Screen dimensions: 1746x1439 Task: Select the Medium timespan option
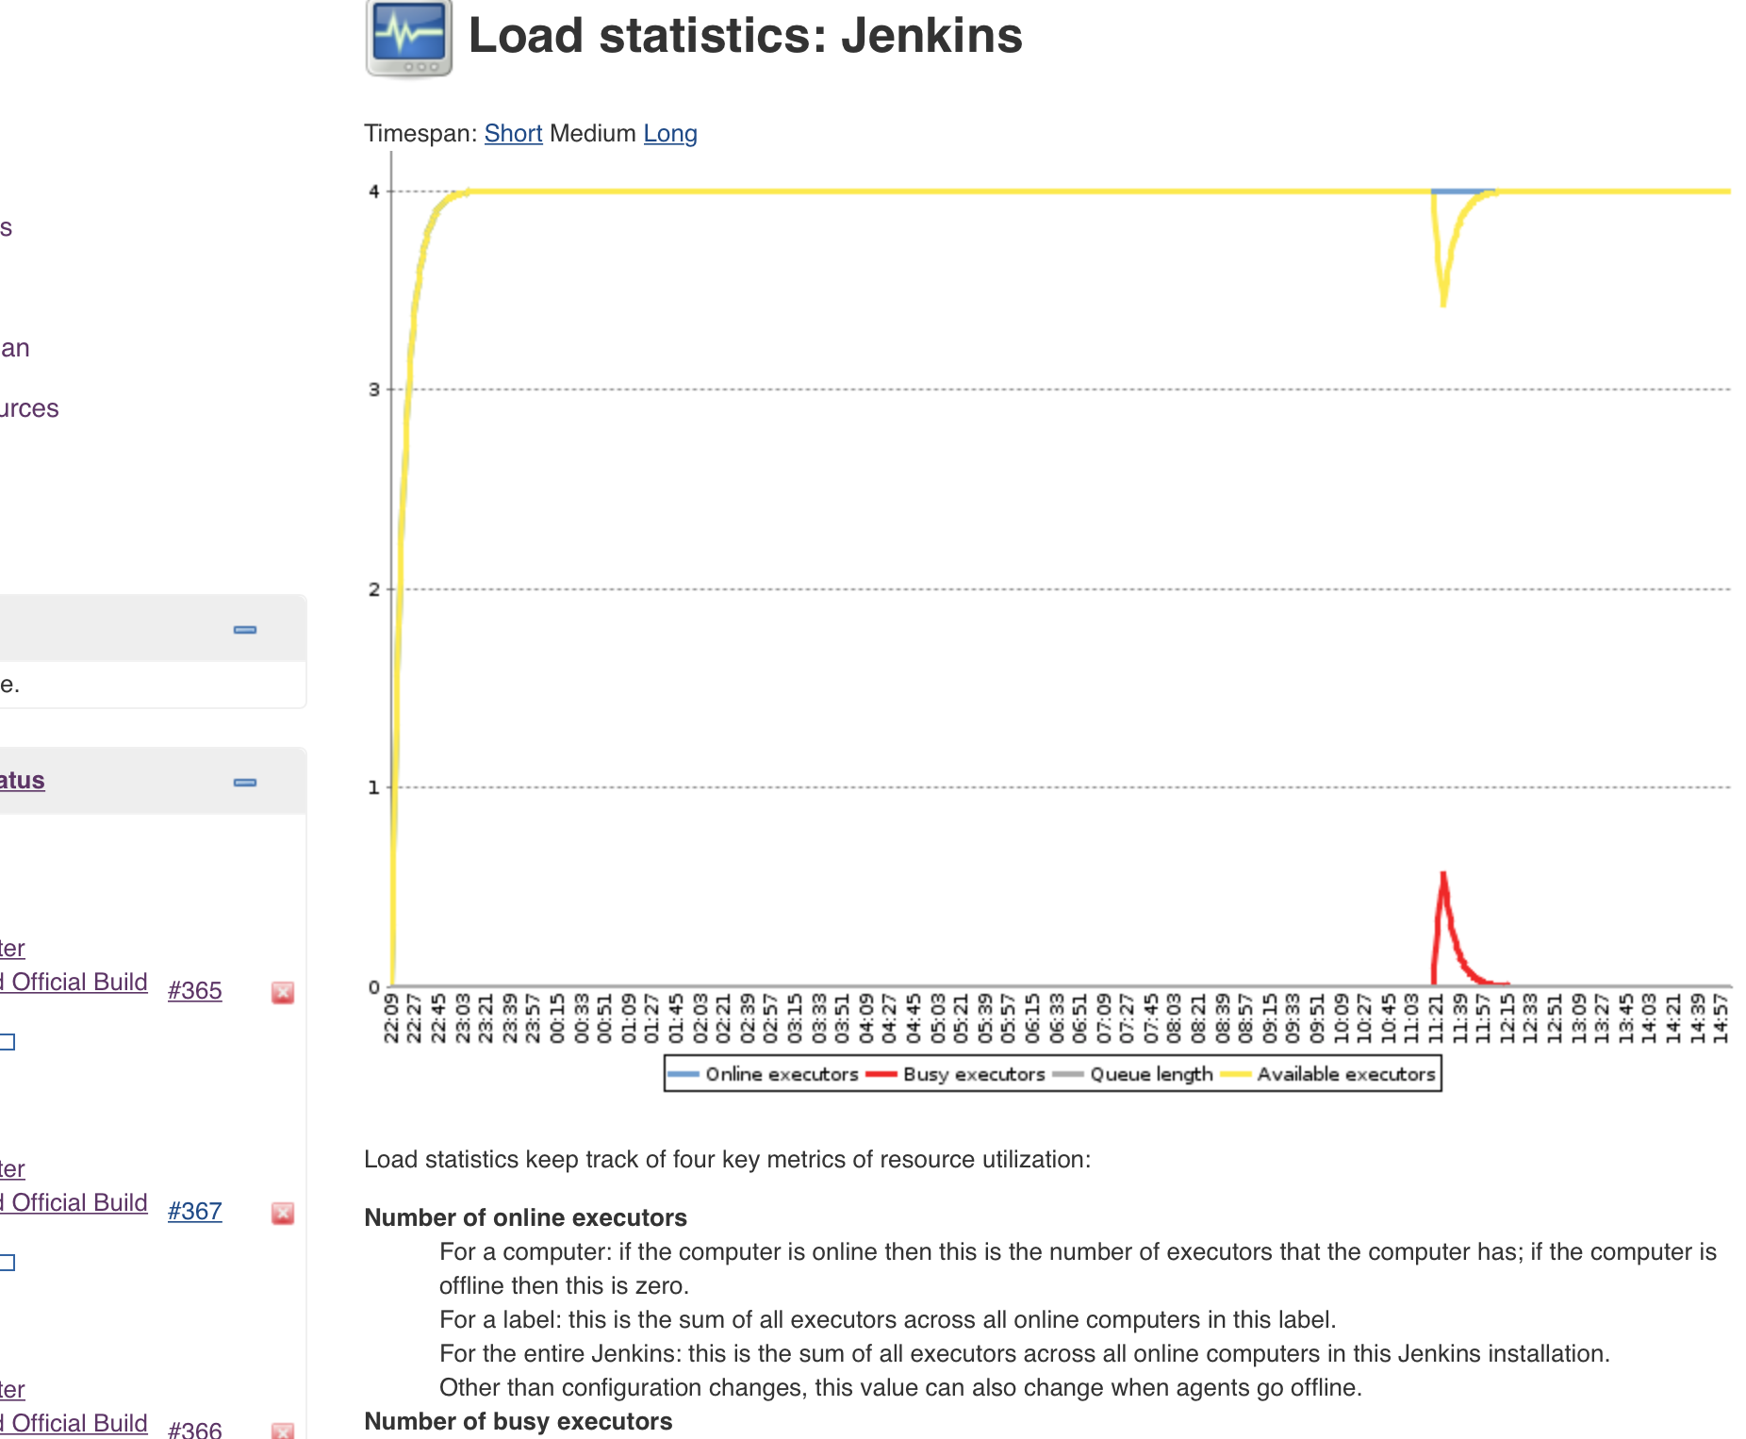tap(592, 134)
